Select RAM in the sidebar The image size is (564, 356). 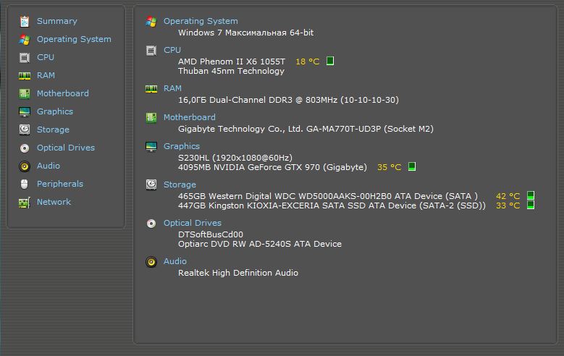(46, 75)
